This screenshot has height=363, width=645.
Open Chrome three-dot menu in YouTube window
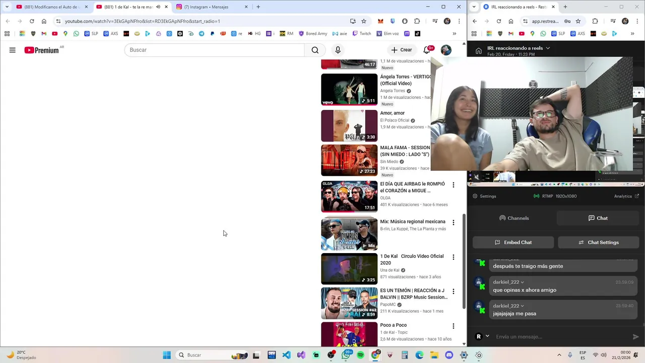459,21
